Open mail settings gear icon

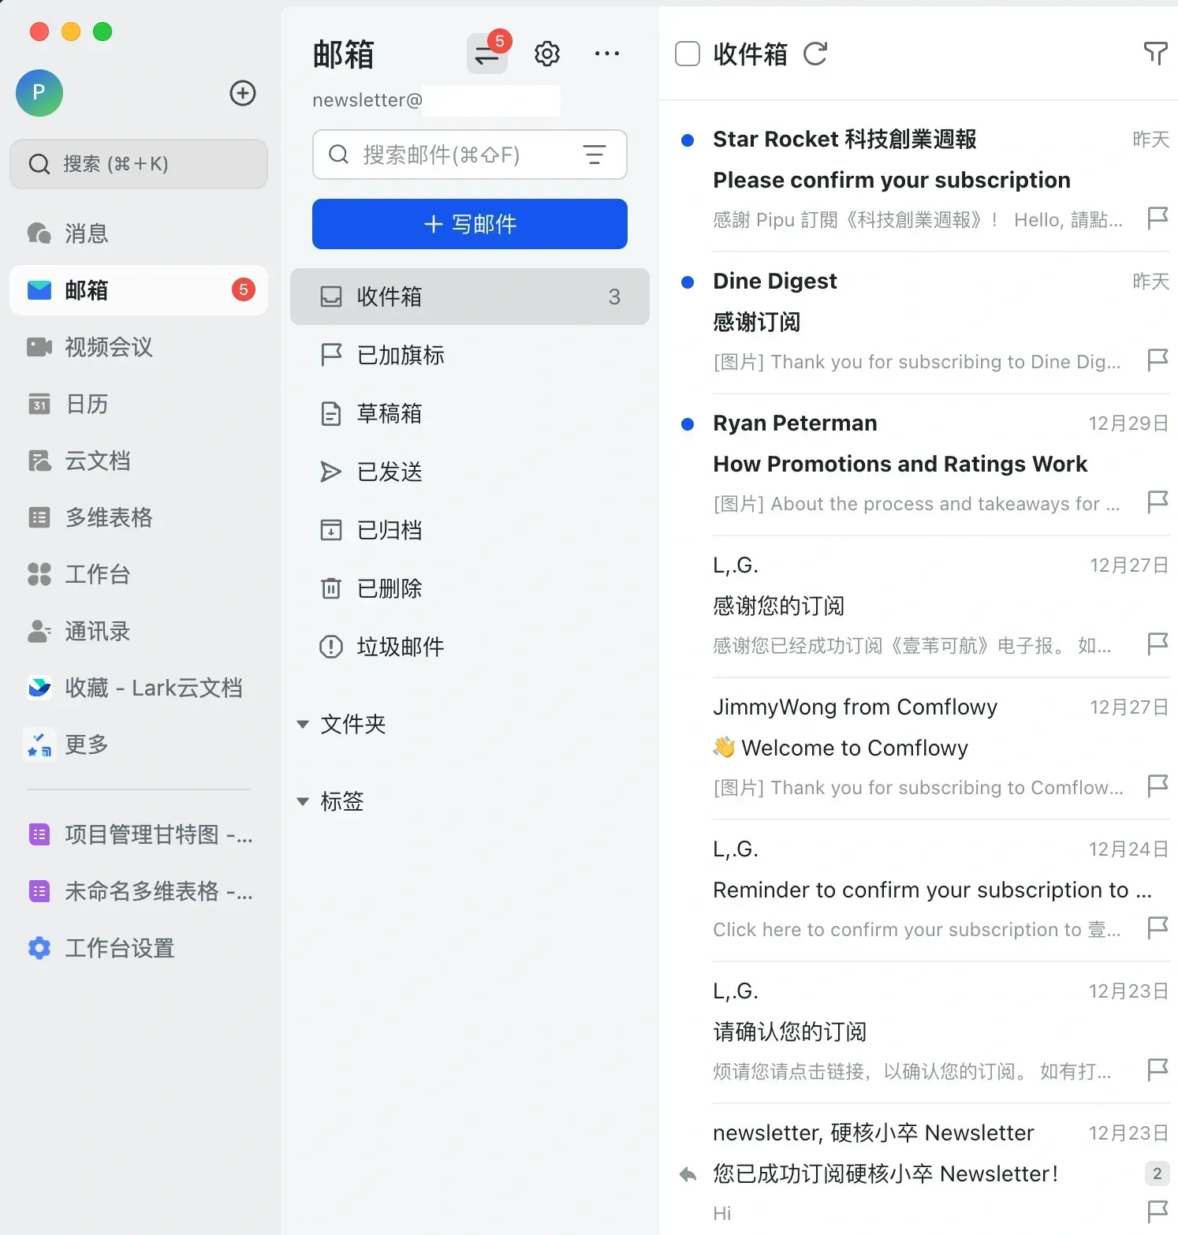(x=547, y=54)
